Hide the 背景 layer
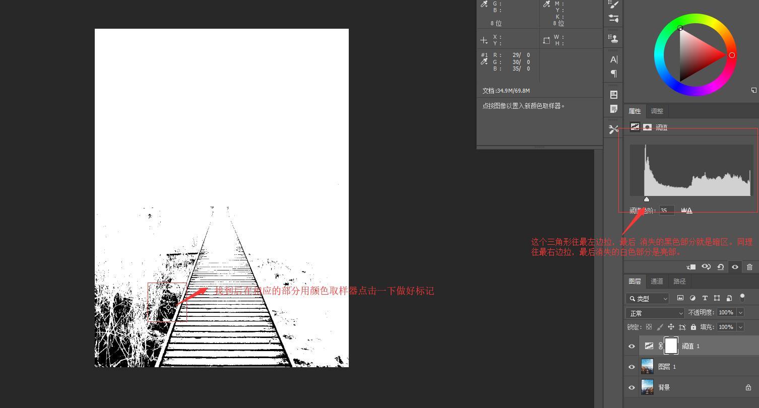759x408 pixels. point(631,387)
